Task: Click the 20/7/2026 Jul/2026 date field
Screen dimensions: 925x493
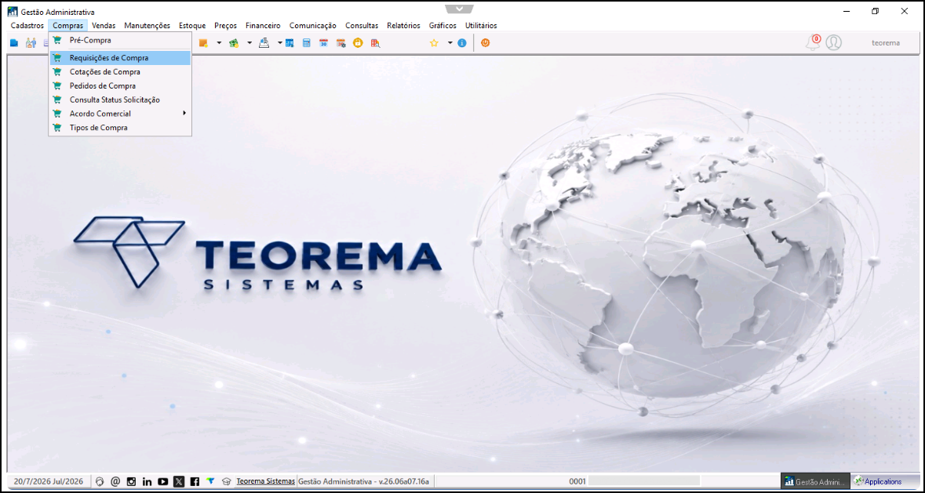Action: click(49, 481)
